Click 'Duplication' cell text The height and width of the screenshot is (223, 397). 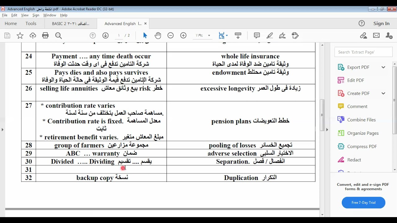[x=241, y=178]
